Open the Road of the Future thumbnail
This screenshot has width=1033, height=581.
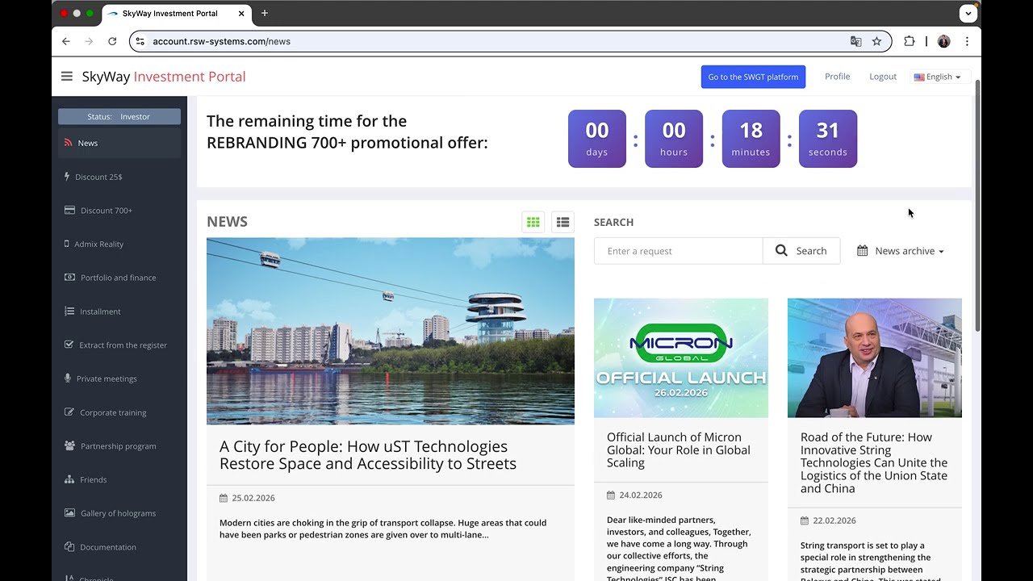point(875,357)
